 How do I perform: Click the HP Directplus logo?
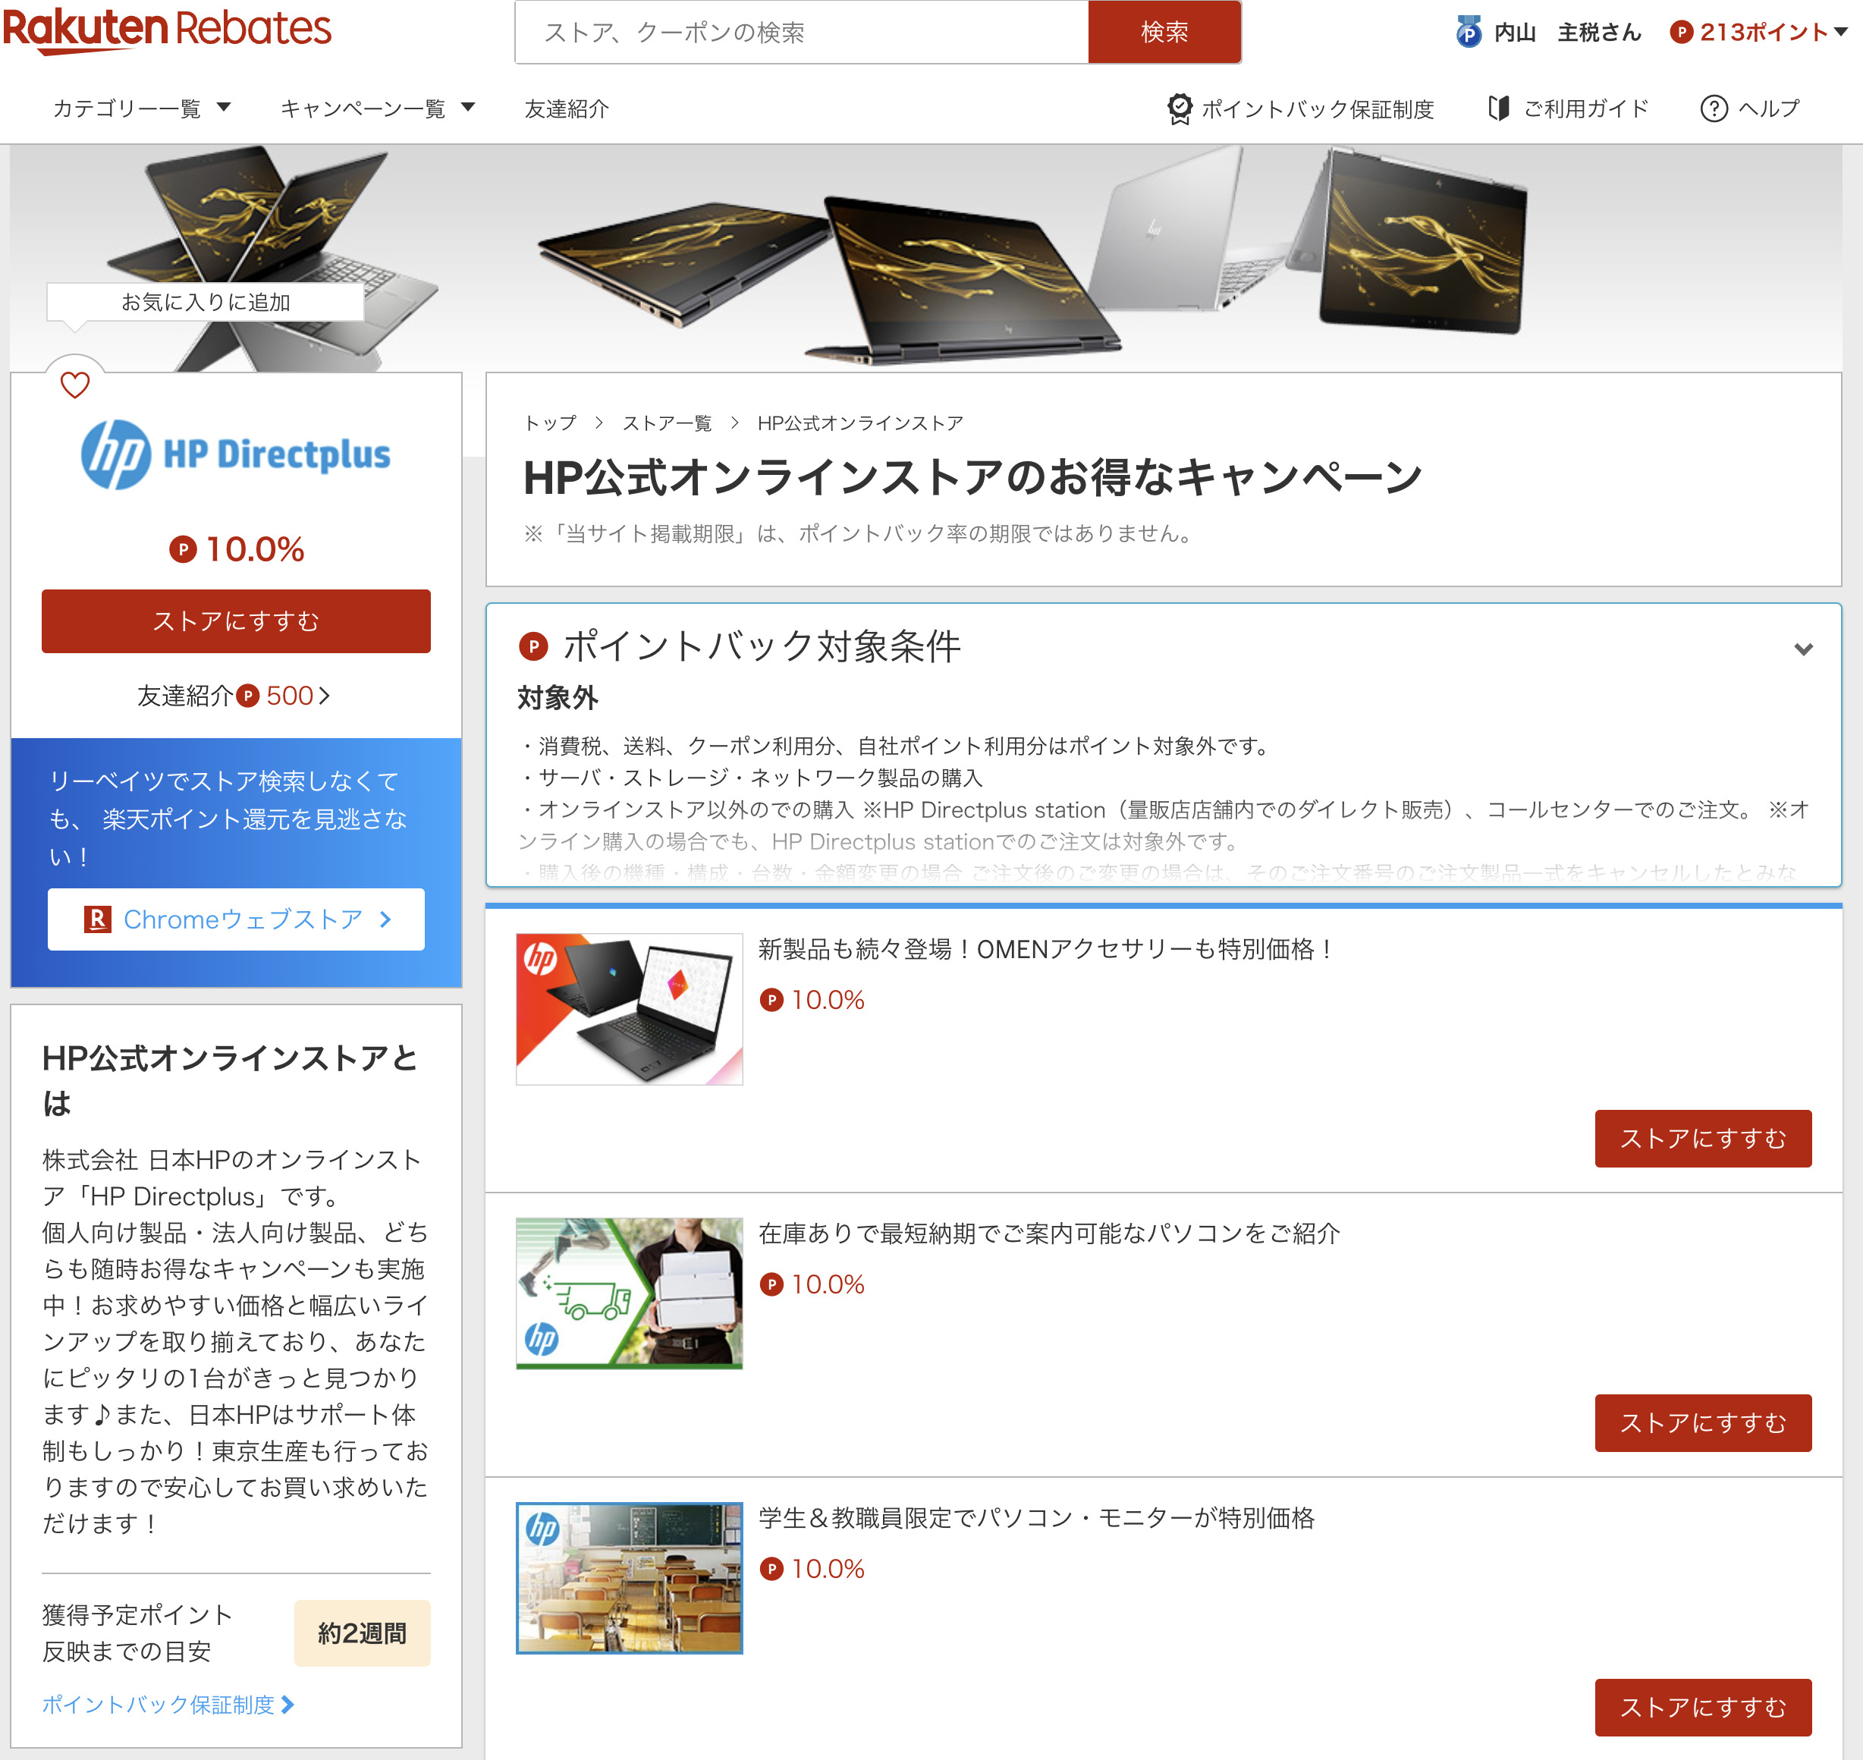coord(235,454)
